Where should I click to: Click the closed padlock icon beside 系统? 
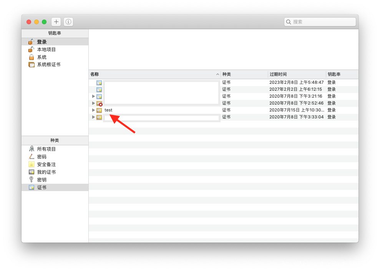click(x=31, y=57)
